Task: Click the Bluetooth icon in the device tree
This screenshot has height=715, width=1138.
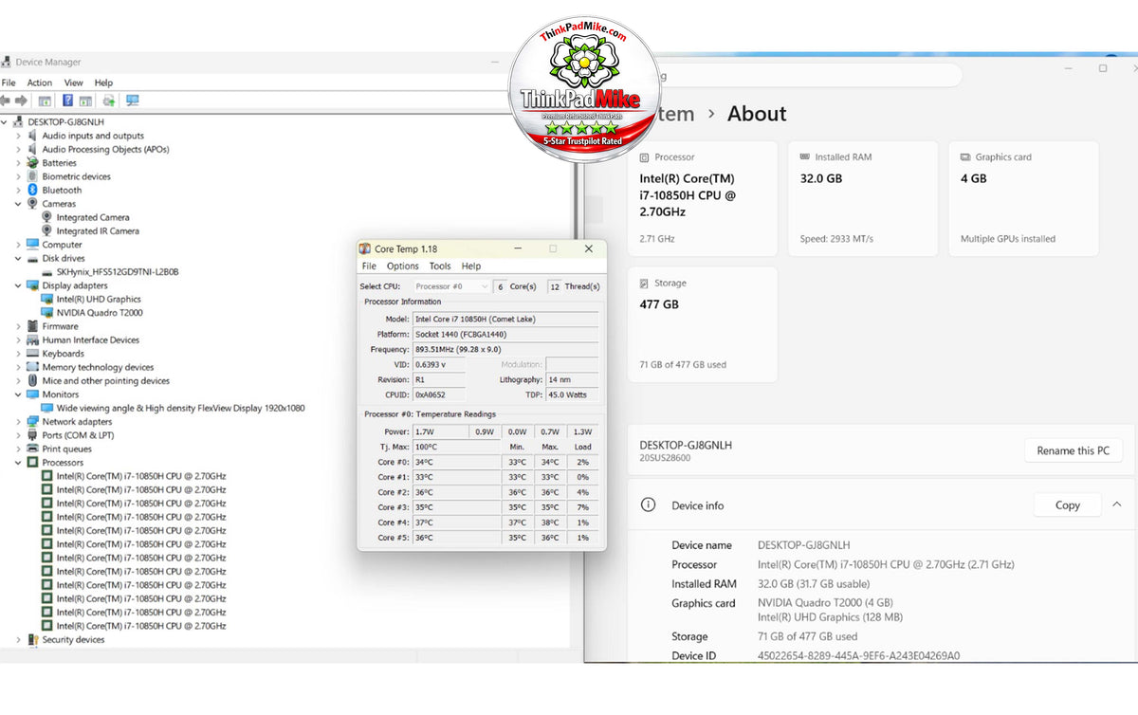Action: [x=33, y=190]
